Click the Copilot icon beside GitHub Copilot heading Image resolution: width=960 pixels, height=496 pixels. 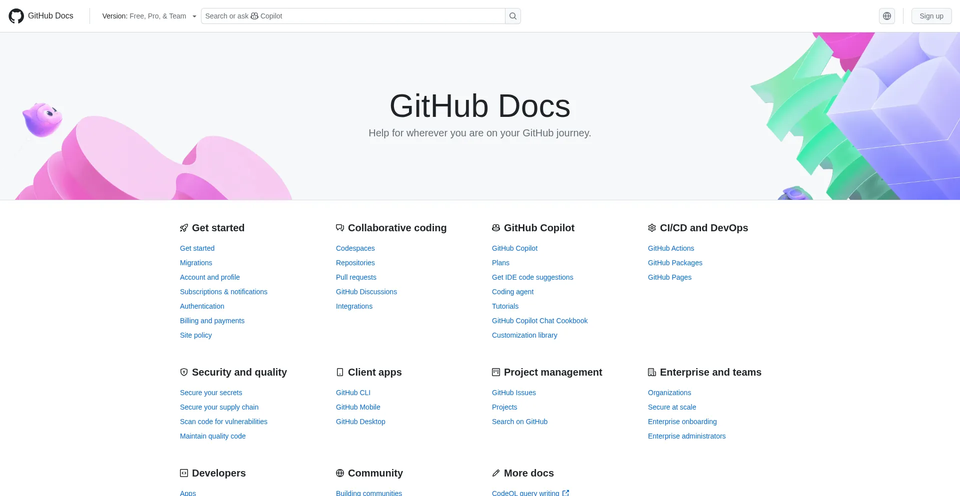click(x=496, y=228)
